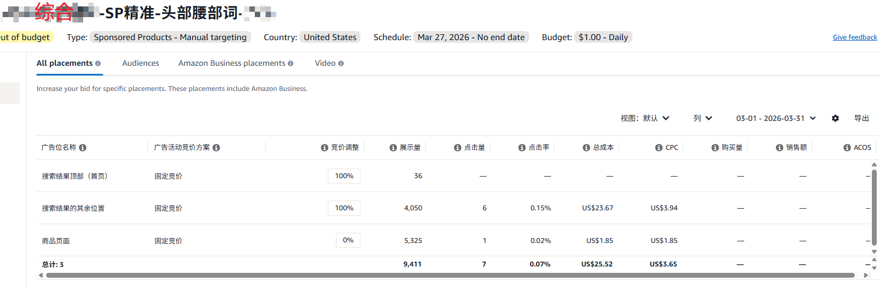Expand the 列 columns dropdown
Viewport: 881px width, 290px height.
click(702, 118)
